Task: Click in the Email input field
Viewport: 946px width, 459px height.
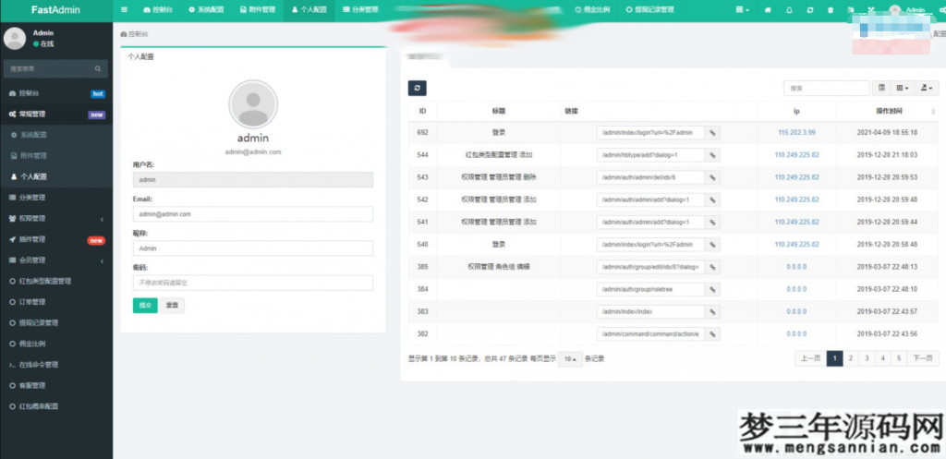Action: (x=253, y=214)
